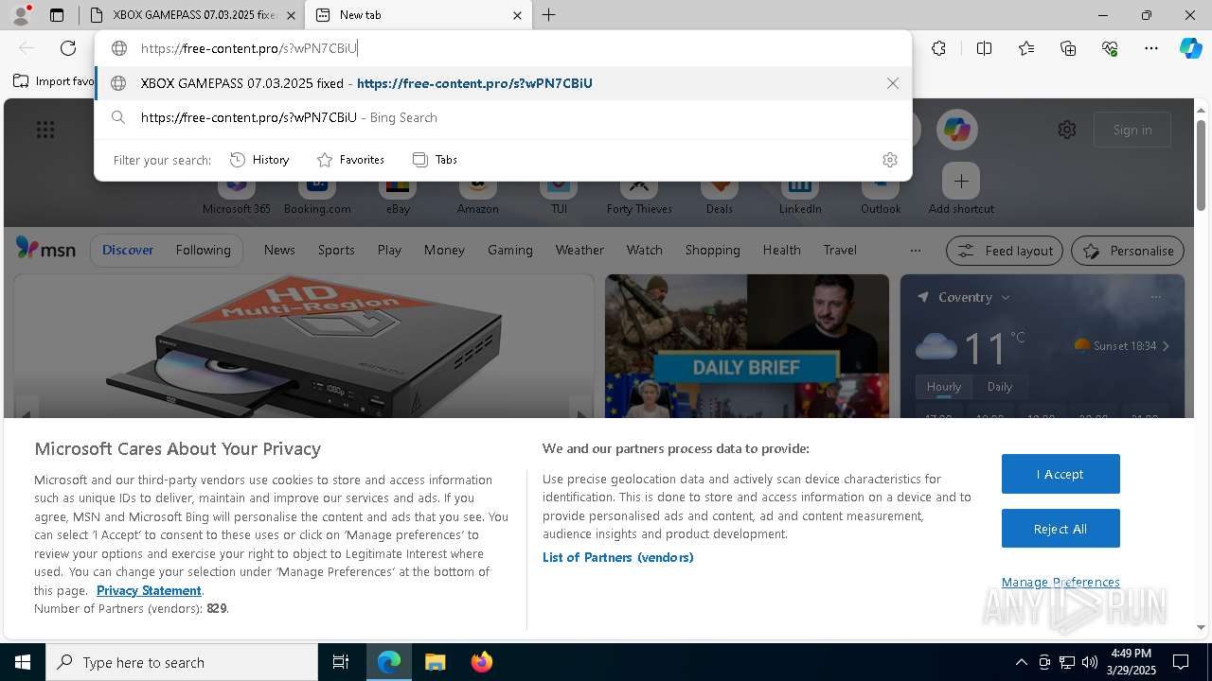Open the HD Multi-Region player story

[x=304, y=346]
